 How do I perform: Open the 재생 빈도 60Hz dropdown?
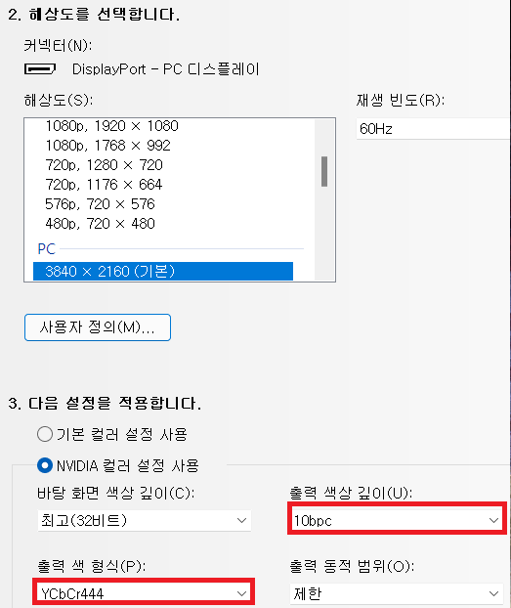[433, 129]
